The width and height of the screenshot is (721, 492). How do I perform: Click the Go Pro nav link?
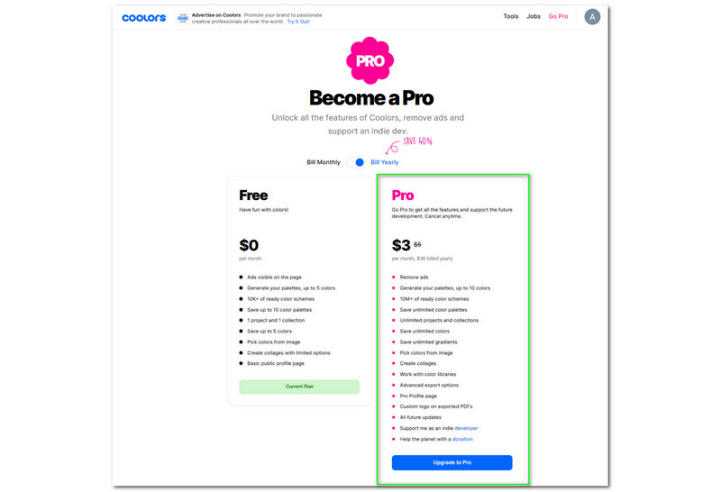[x=558, y=16]
